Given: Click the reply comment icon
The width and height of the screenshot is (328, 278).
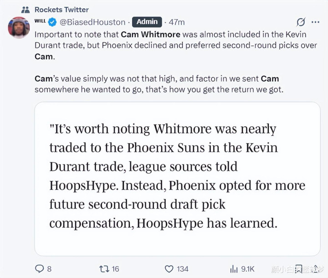Looking at the screenshot, I should tap(40, 268).
